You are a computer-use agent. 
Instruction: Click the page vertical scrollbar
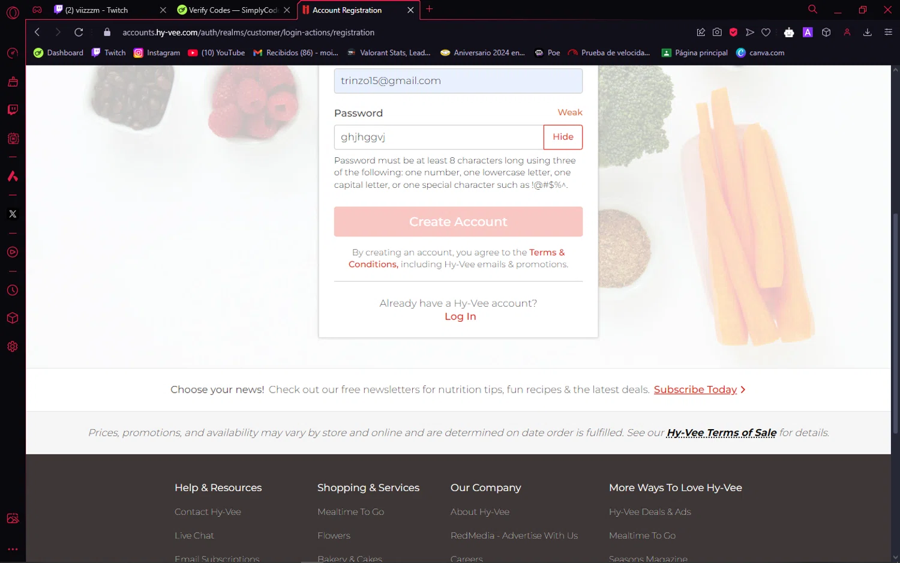coord(895,323)
